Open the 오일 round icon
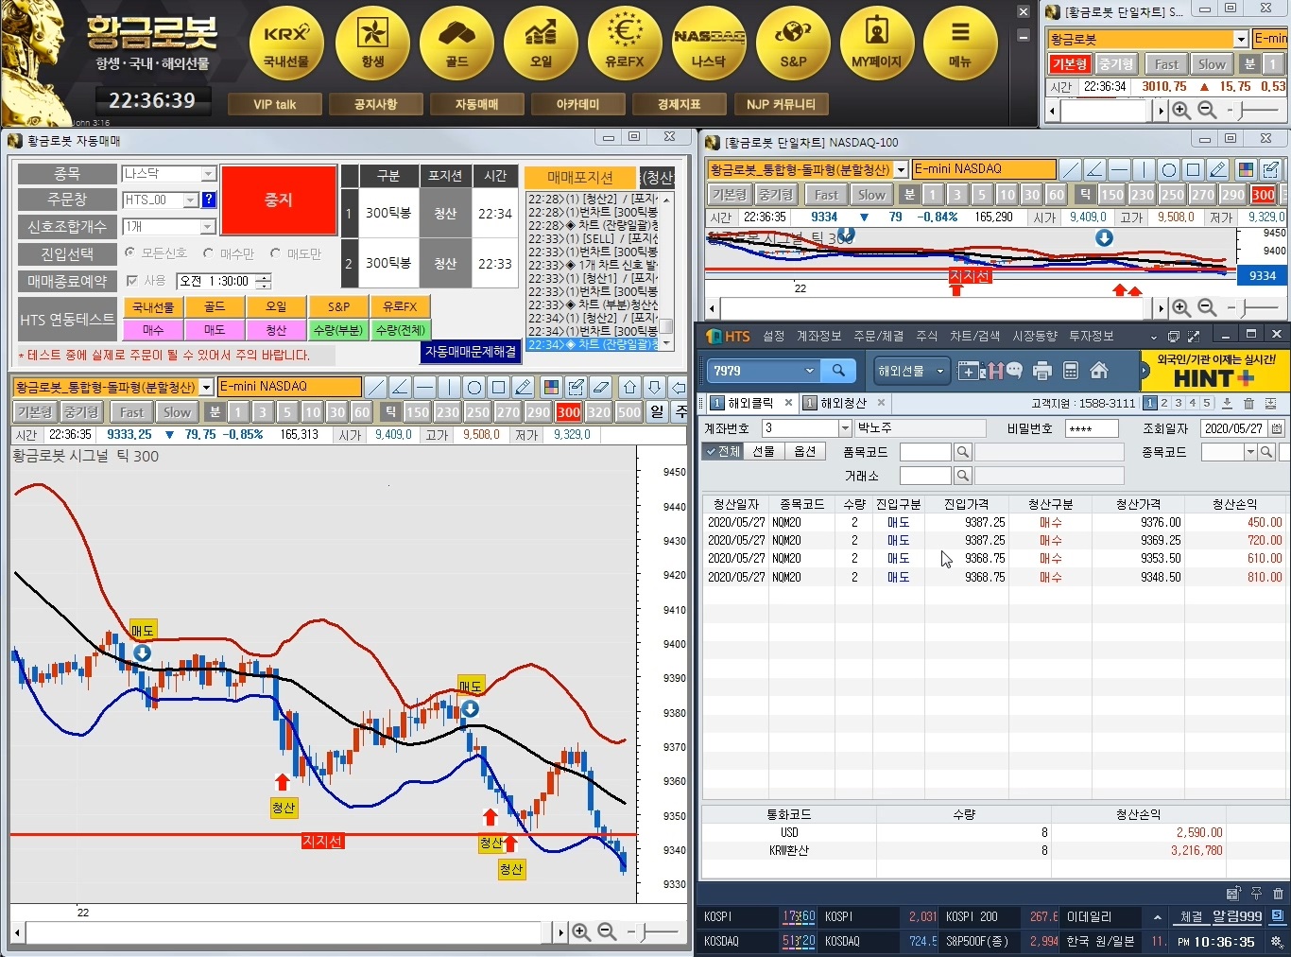The image size is (1291, 957). (541, 43)
